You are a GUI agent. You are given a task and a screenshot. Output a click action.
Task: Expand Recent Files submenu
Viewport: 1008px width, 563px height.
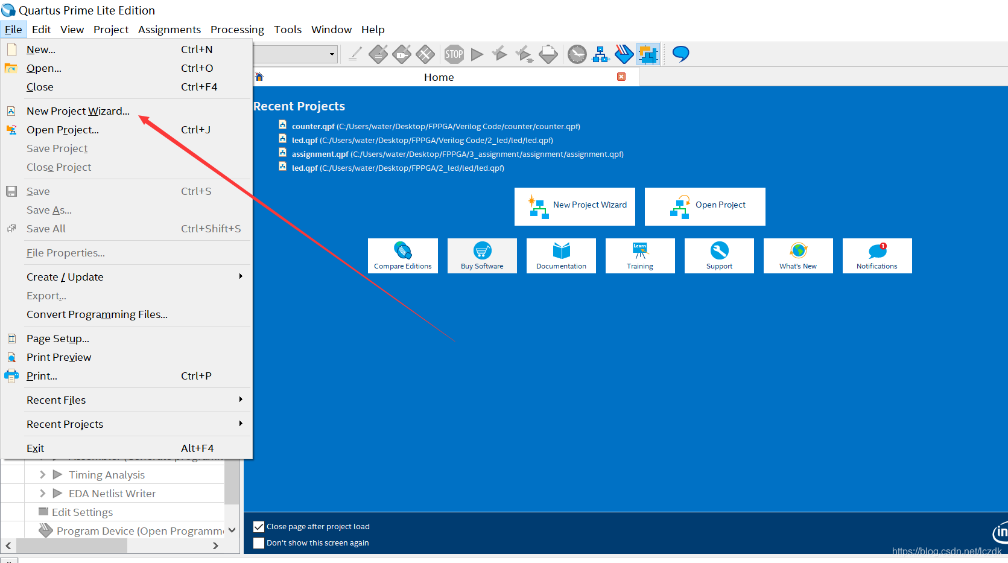tap(127, 400)
